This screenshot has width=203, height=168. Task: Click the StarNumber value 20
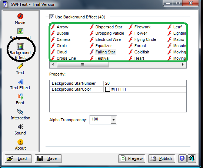tap(107, 83)
